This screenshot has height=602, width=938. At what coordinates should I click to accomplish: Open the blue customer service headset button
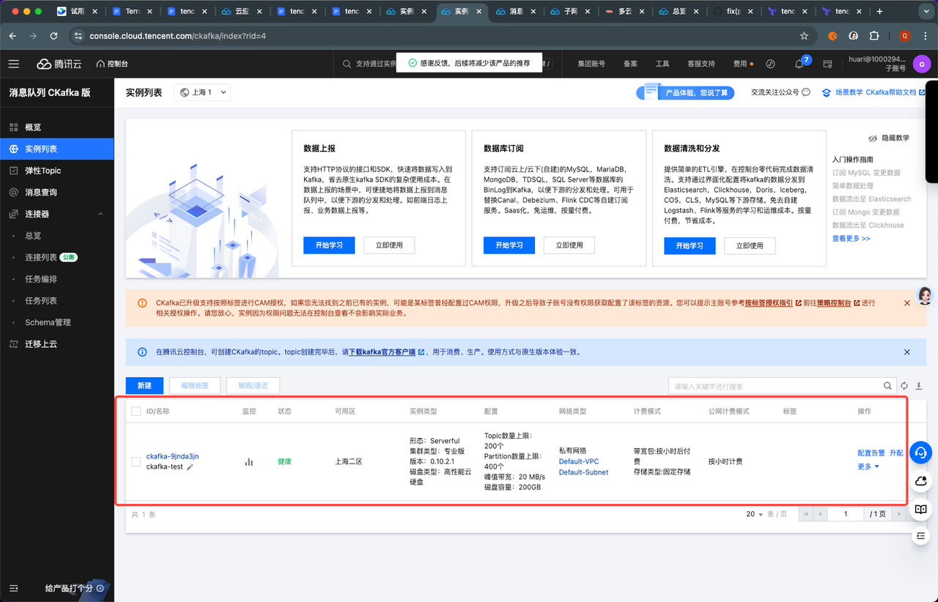click(920, 453)
